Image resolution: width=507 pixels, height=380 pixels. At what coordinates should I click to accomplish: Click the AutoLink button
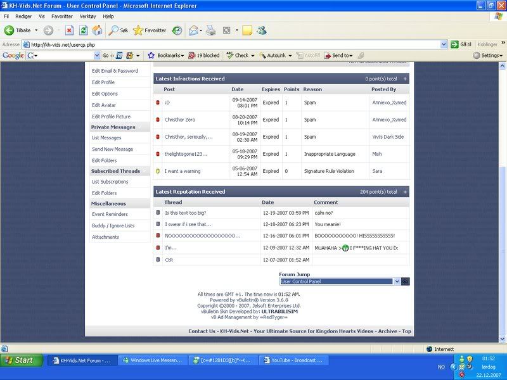coord(273,55)
